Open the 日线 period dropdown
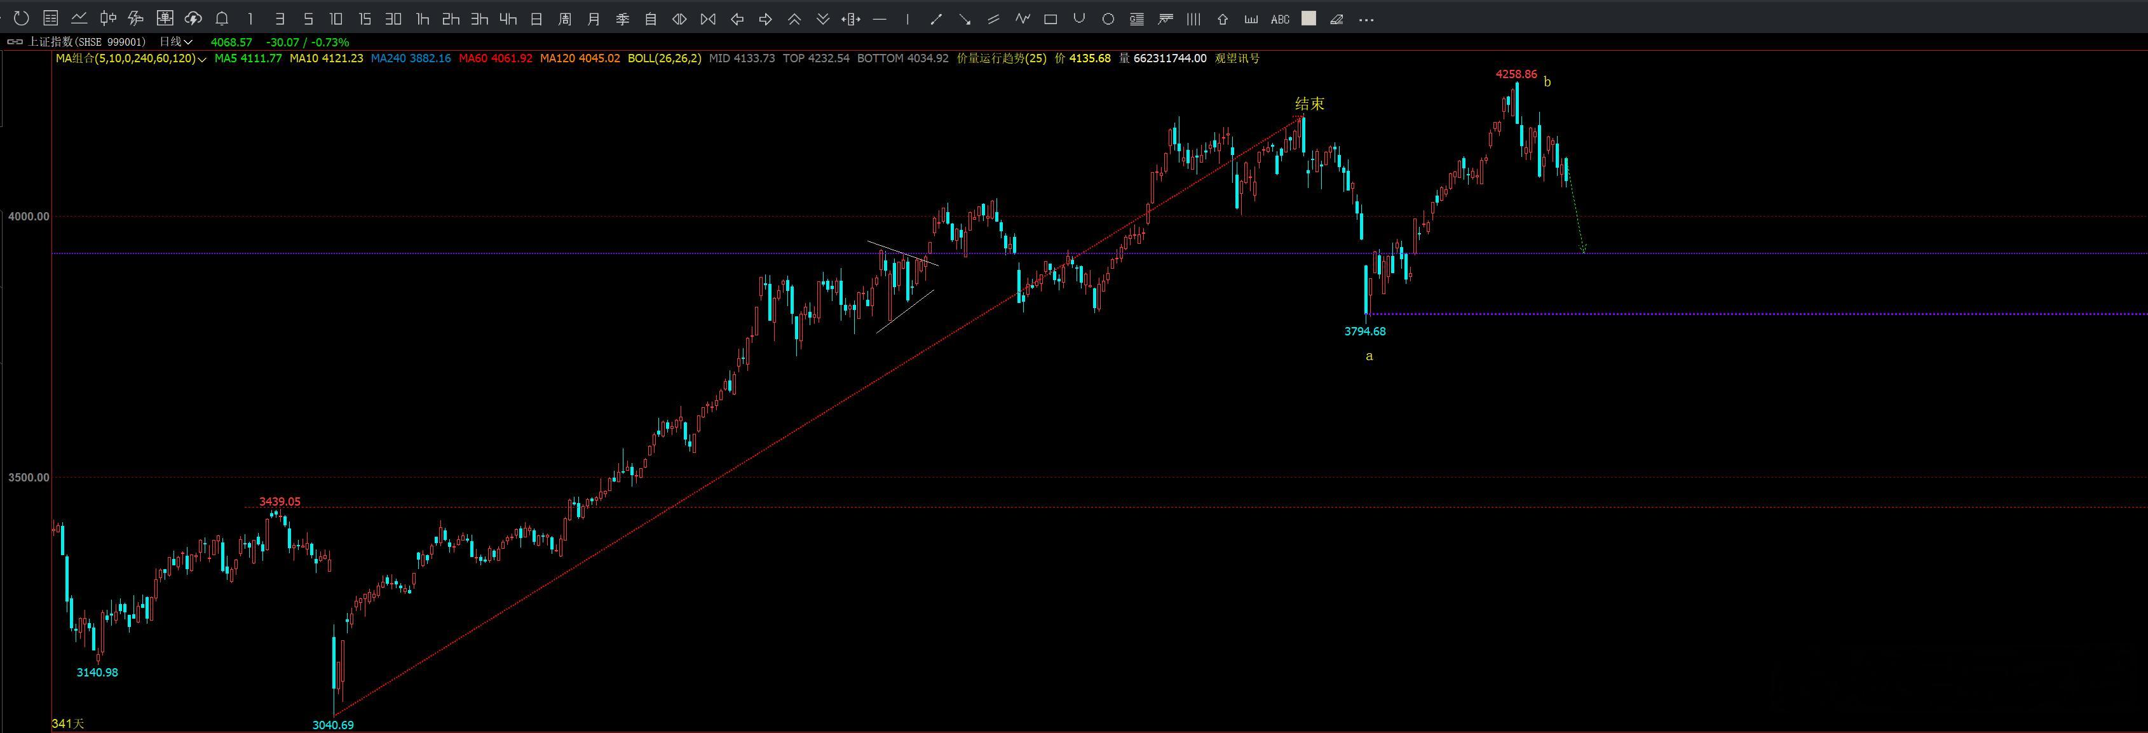The width and height of the screenshot is (2148, 733). coord(176,42)
